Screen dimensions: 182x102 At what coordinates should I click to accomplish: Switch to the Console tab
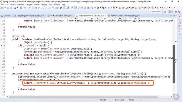tap(5, 16)
